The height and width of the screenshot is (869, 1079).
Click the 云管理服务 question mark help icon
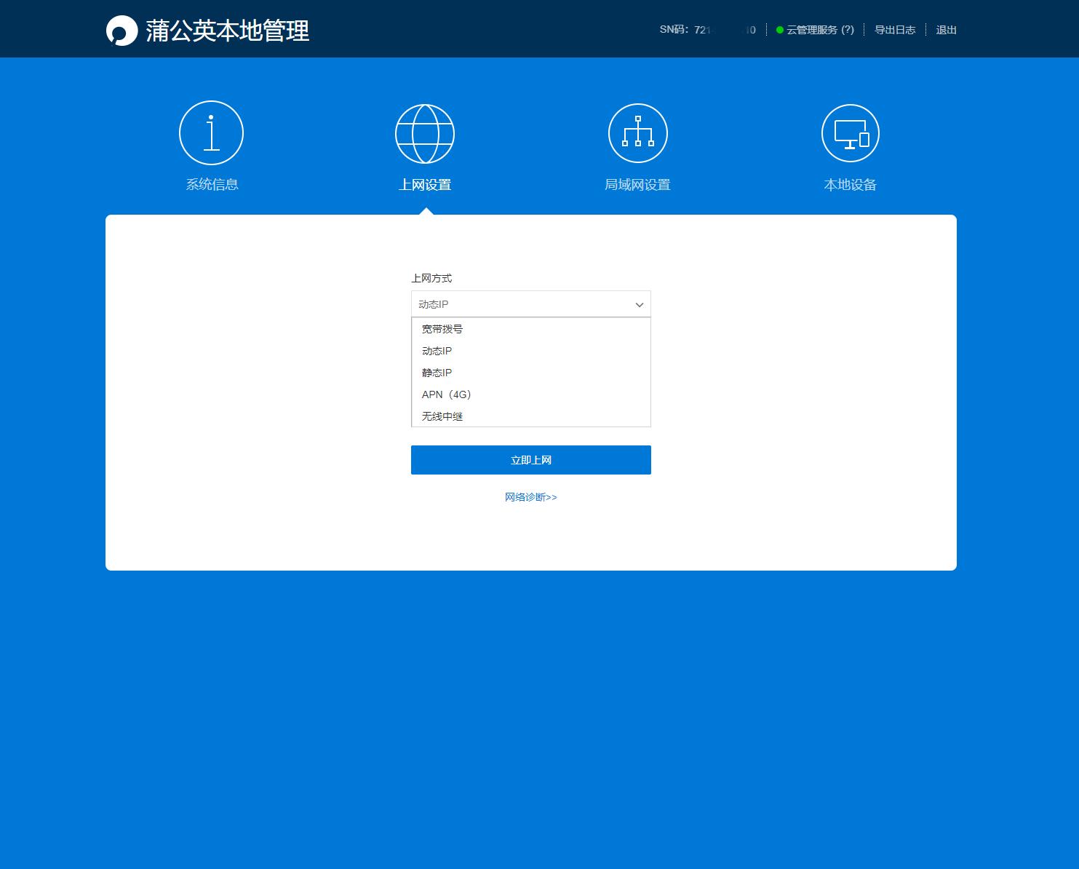pos(848,31)
